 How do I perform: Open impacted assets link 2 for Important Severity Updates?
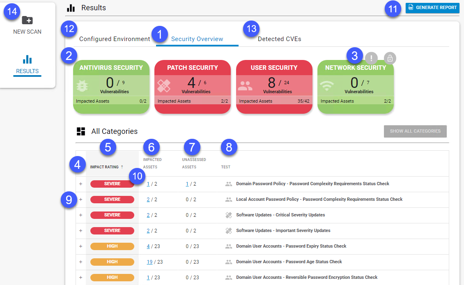(148, 231)
